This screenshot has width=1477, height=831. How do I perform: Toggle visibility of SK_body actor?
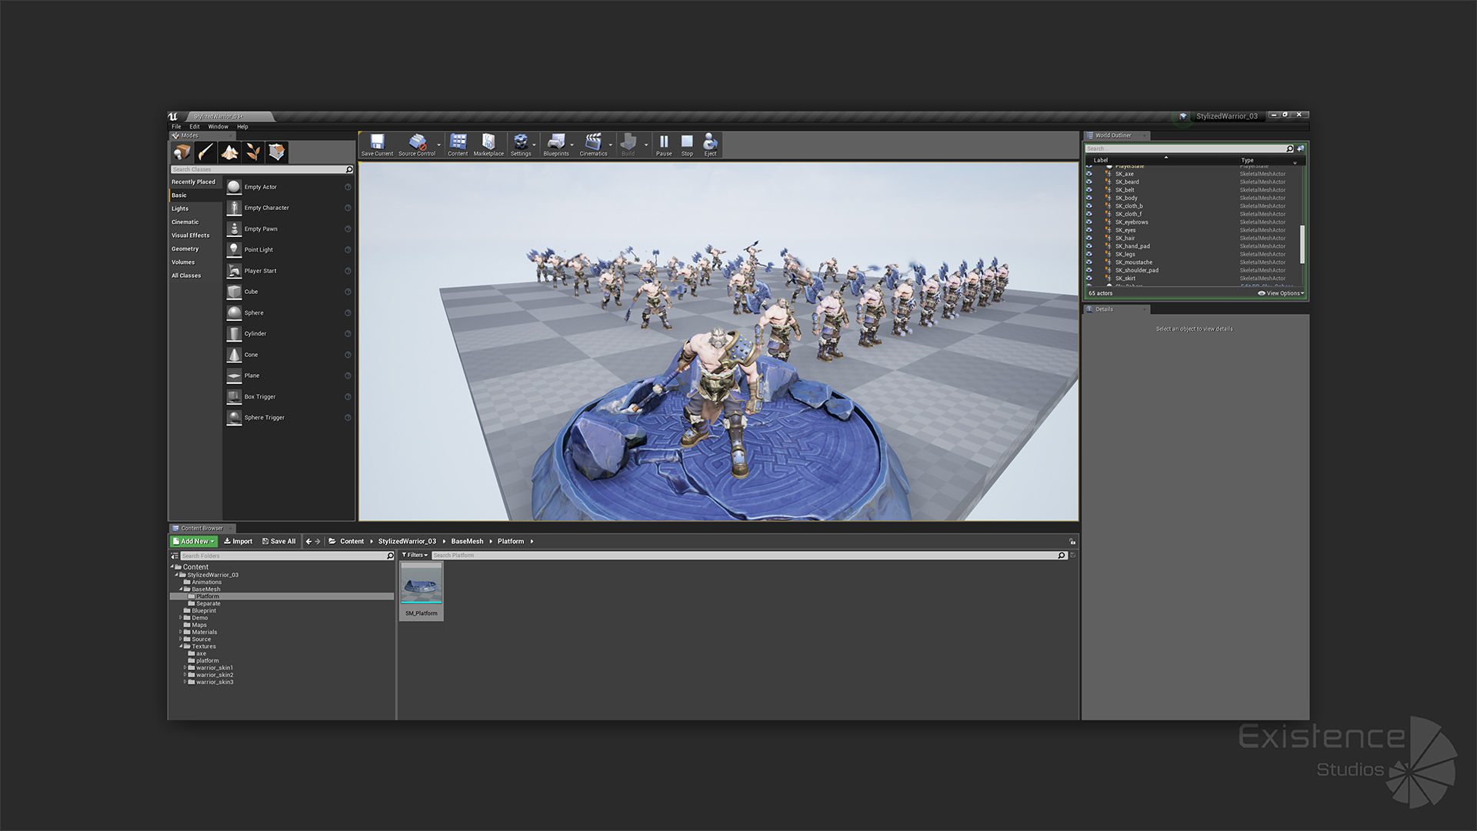(x=1089, y=198)
